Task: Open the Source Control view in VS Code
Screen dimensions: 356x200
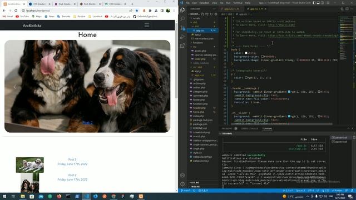Action: pyautogui.click(x=182, y=28)
